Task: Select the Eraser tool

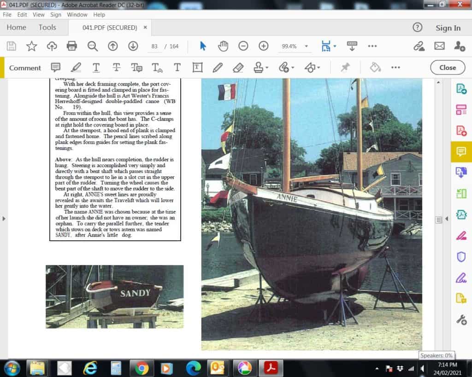Action: coord(238,68)
